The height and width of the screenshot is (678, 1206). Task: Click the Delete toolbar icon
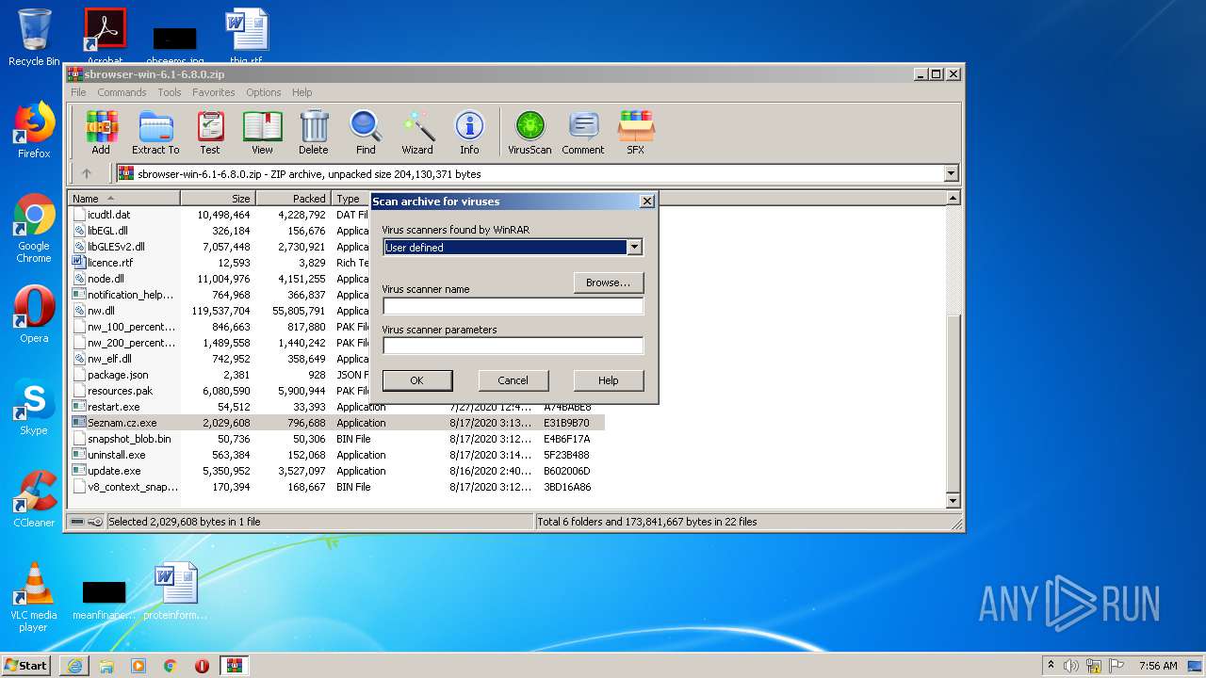click(314, 133)
